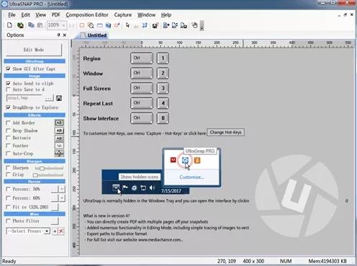Click the hand pan tool icon
Image resolution: width=357 pixels, height=266 pixels.
pyautogui.click(x=194, y=25)
